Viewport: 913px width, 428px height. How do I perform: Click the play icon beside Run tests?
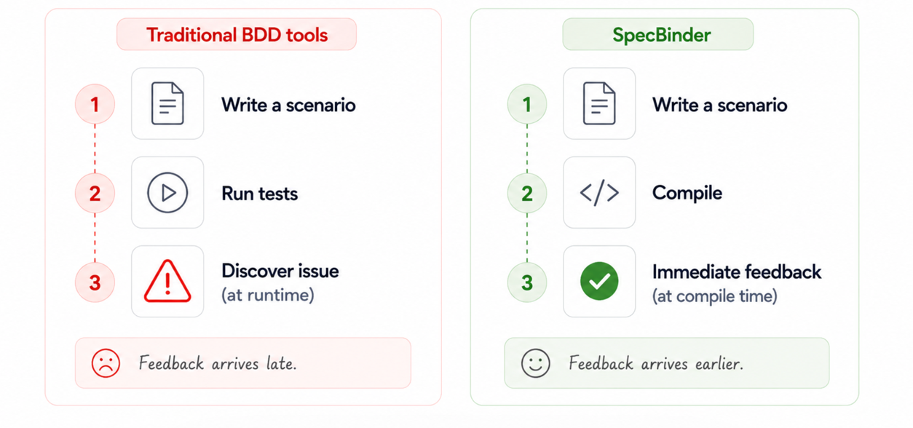click(167, 193)
